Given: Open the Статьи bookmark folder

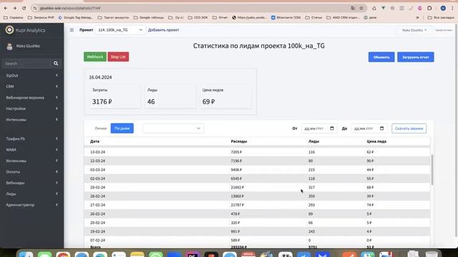Looking at the screenshot, I should (313, 17).
